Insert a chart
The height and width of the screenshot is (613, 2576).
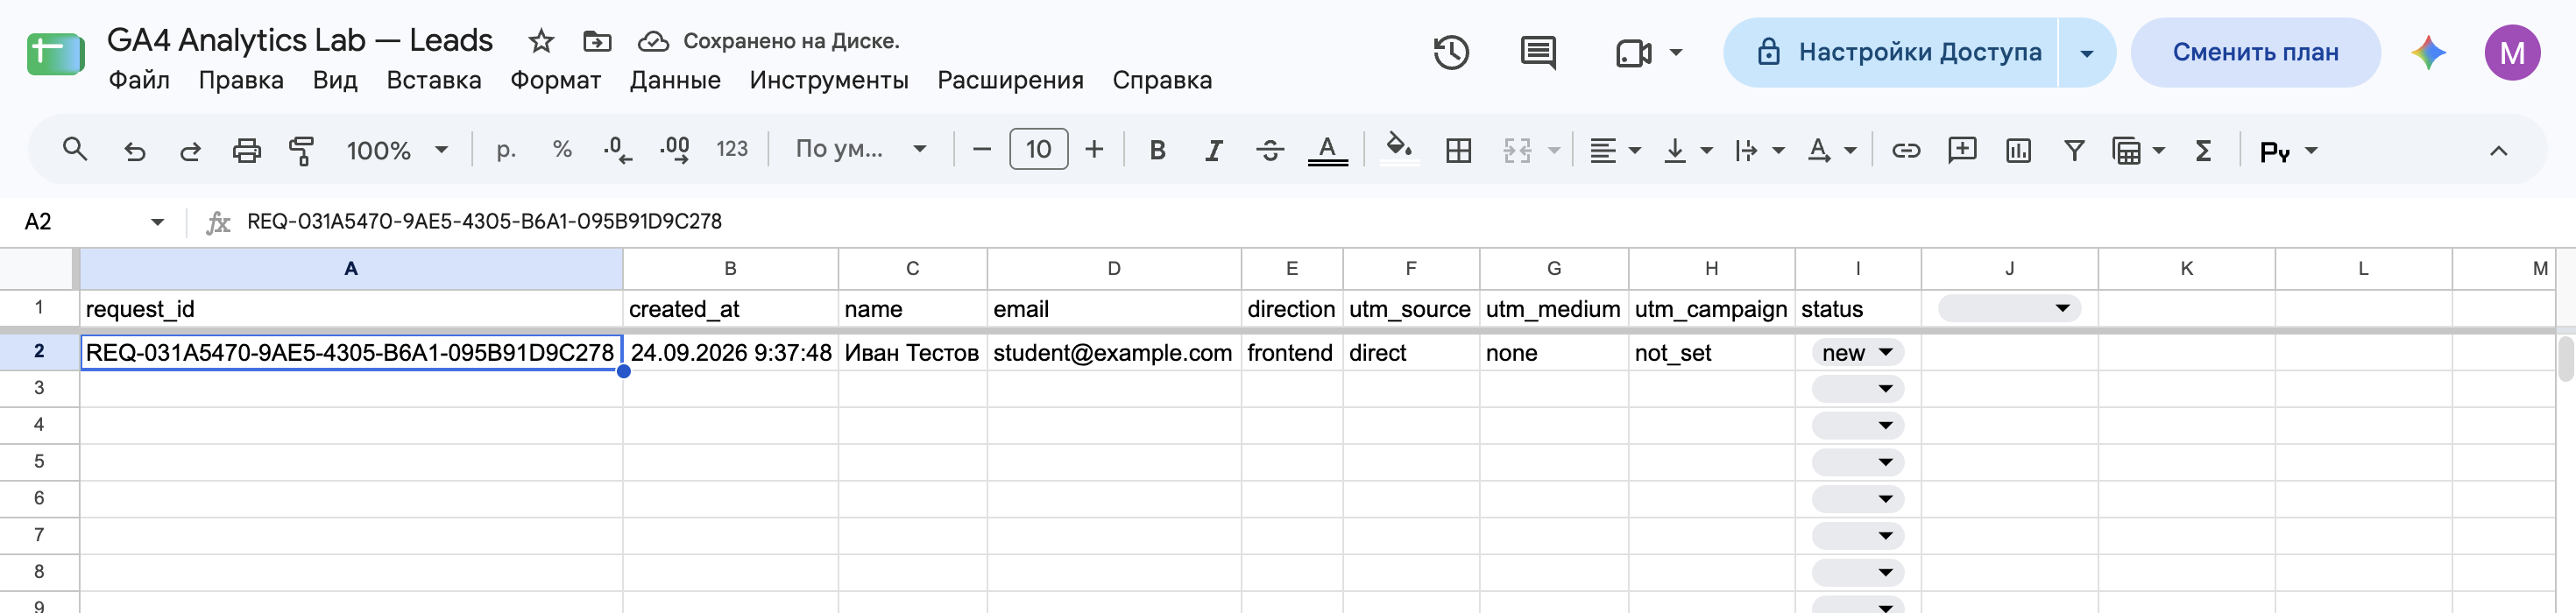coord(2018,150)
